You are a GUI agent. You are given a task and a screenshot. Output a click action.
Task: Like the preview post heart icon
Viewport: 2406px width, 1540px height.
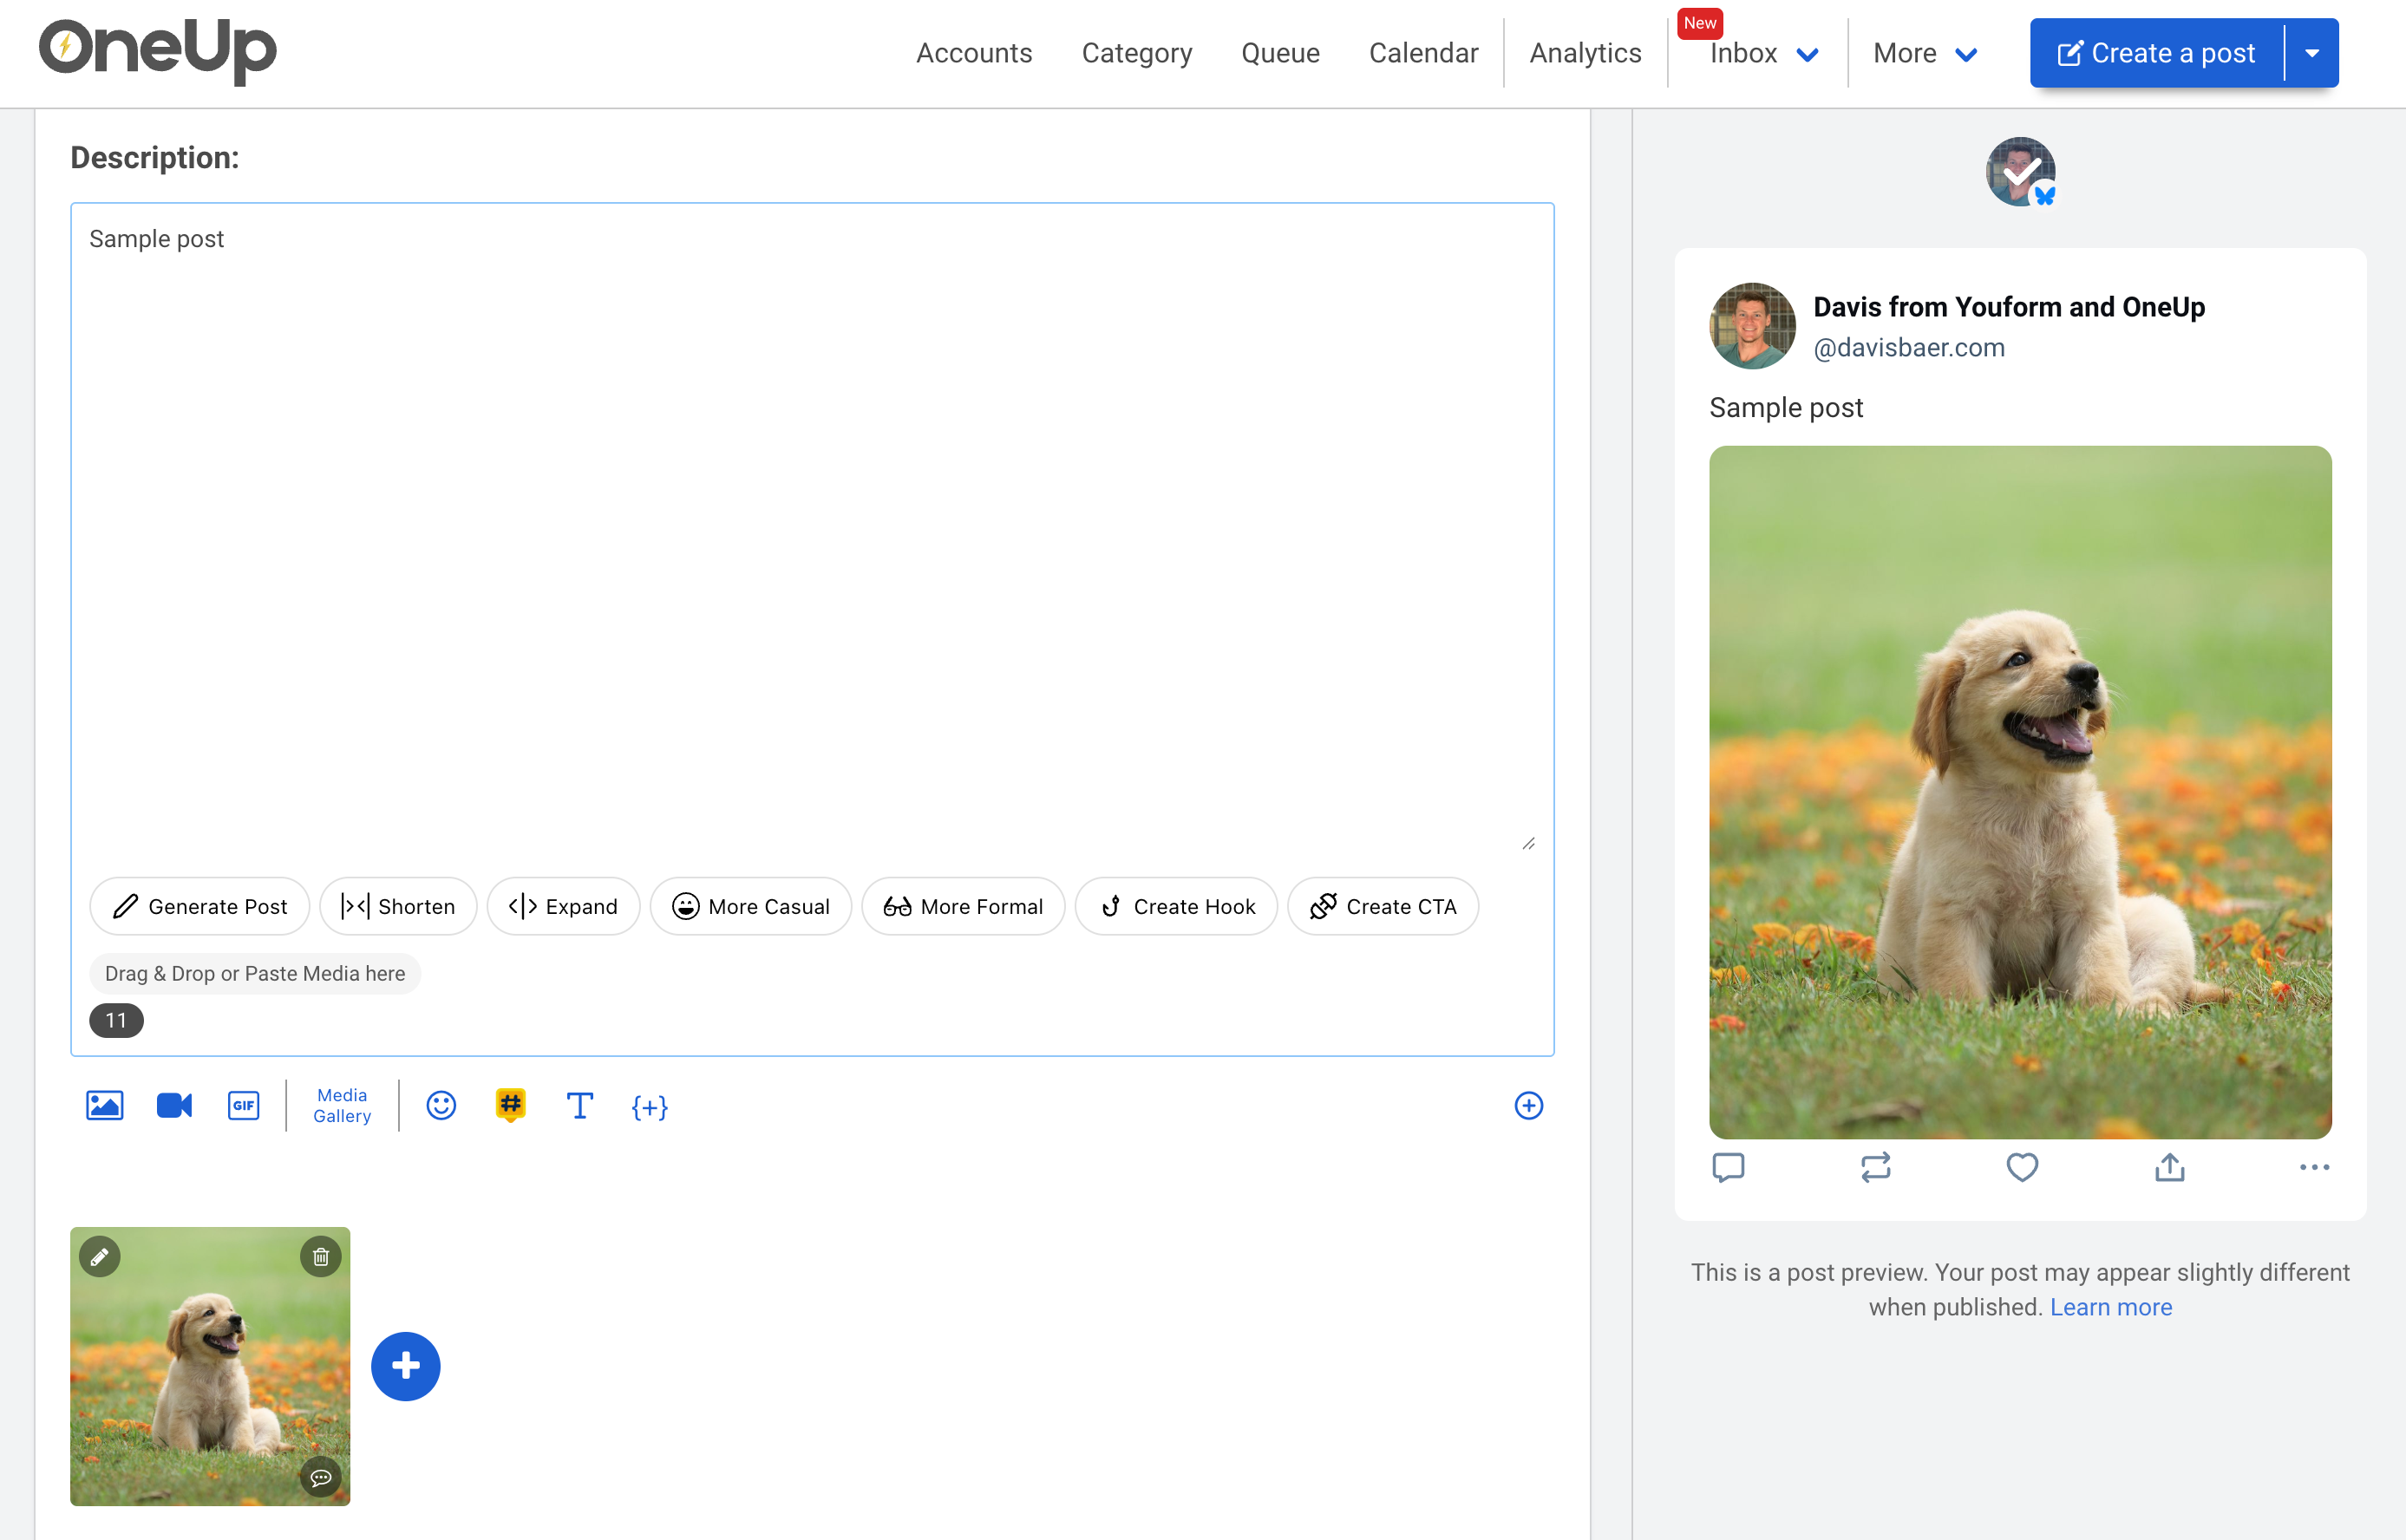(x=2022, y=1167)
